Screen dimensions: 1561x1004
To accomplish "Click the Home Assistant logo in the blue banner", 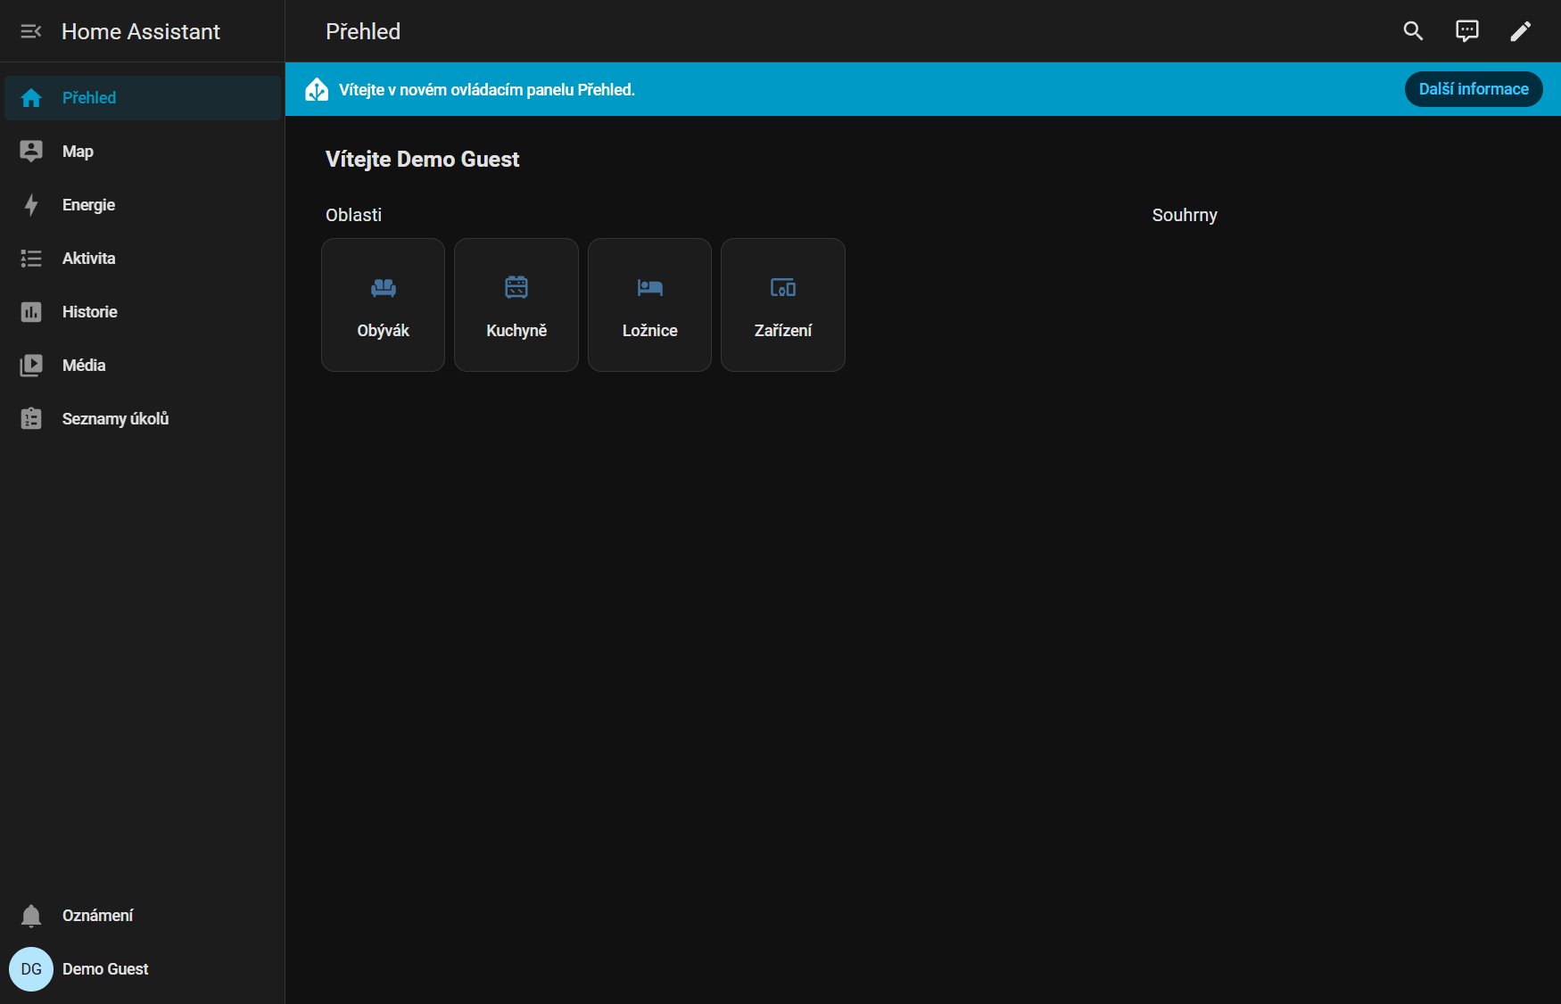I will click(x=317, y=89).
